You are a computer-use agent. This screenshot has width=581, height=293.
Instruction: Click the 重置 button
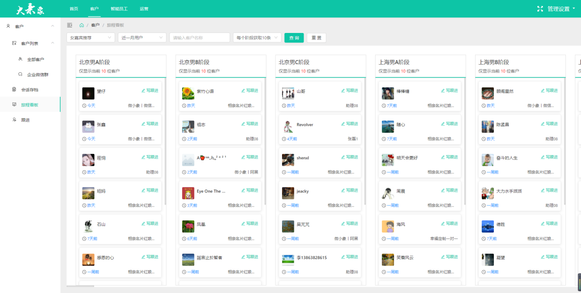pos(316,38)
